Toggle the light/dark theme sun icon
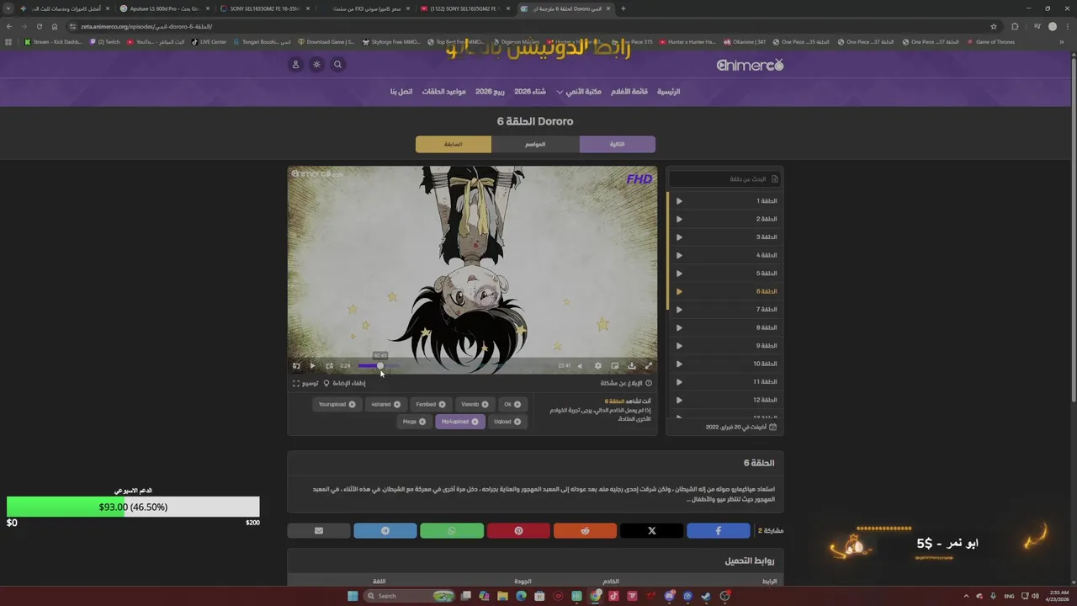The image size is (1077, 606). [x=316, y=65]
